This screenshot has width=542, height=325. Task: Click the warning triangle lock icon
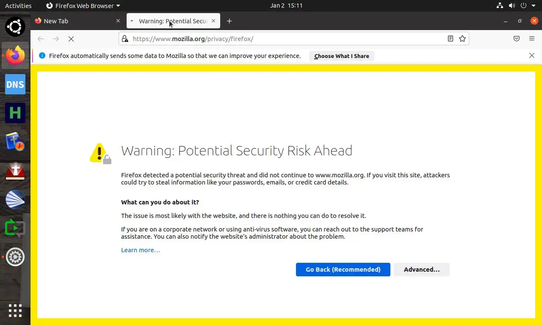(100, 153)
